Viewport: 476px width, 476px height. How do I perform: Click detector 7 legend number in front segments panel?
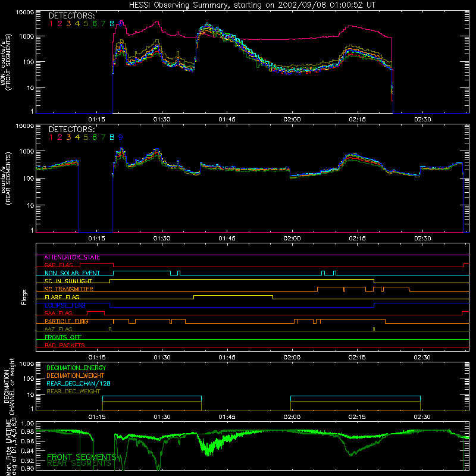coord(103,24)
